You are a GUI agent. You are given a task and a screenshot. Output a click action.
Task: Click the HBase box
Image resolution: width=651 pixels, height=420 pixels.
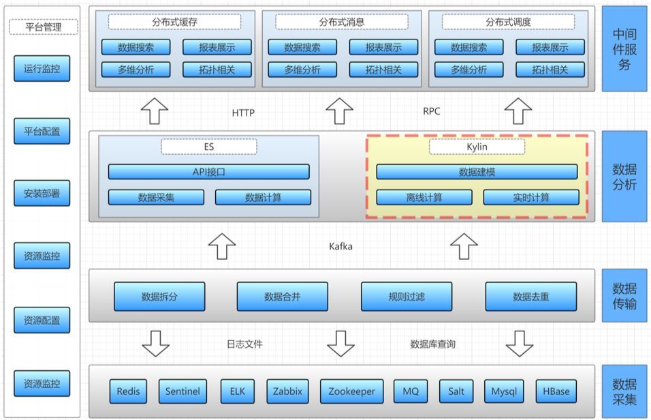pyautogui.click(x=556, y=392)
